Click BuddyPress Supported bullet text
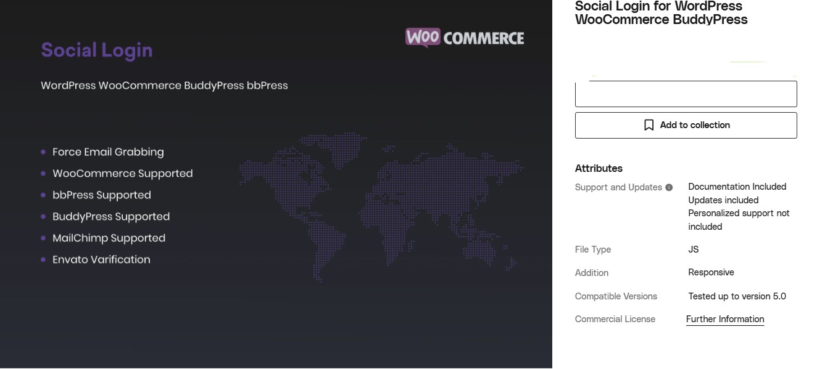The height and width of the screenshot is (369, 817). click(x=111, y=217)
